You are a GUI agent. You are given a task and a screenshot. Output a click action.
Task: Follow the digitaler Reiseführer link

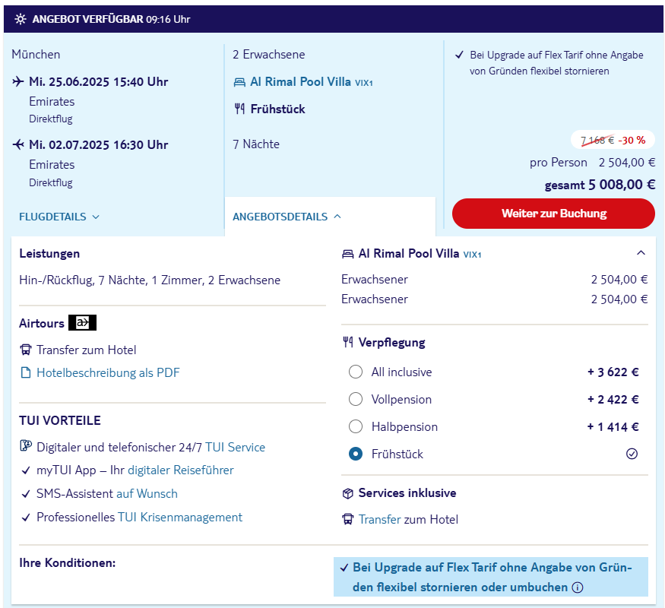[x=181, y=470]
